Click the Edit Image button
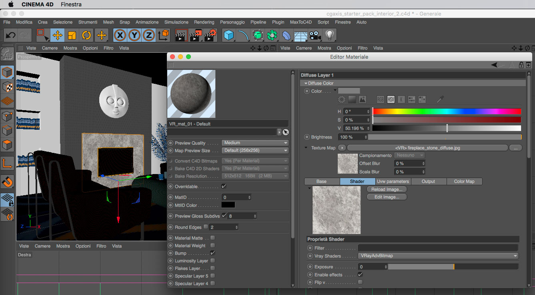 386,197
